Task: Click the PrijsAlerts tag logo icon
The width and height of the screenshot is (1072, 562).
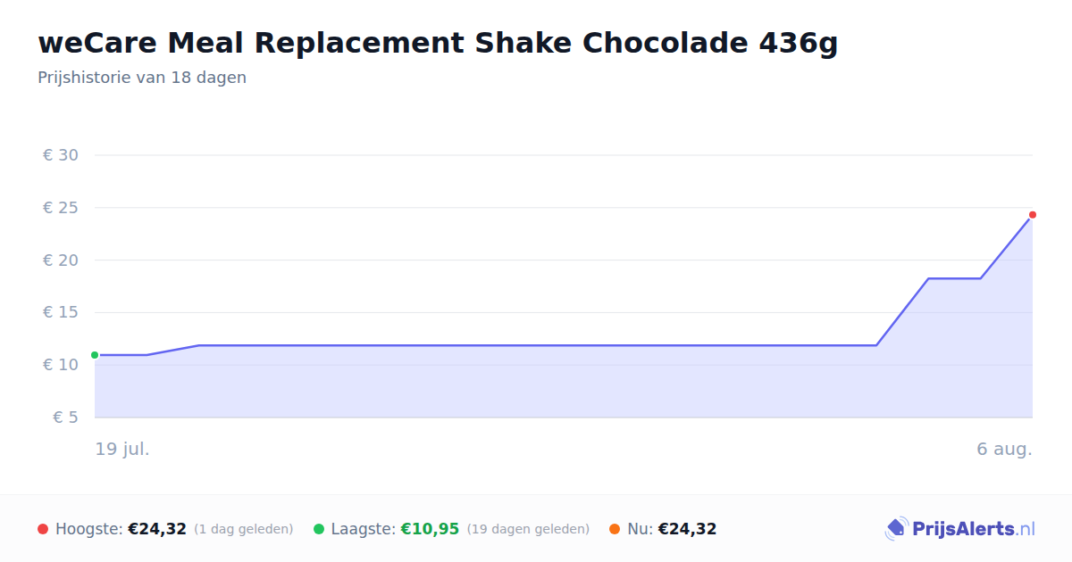Action: point(896,529)
